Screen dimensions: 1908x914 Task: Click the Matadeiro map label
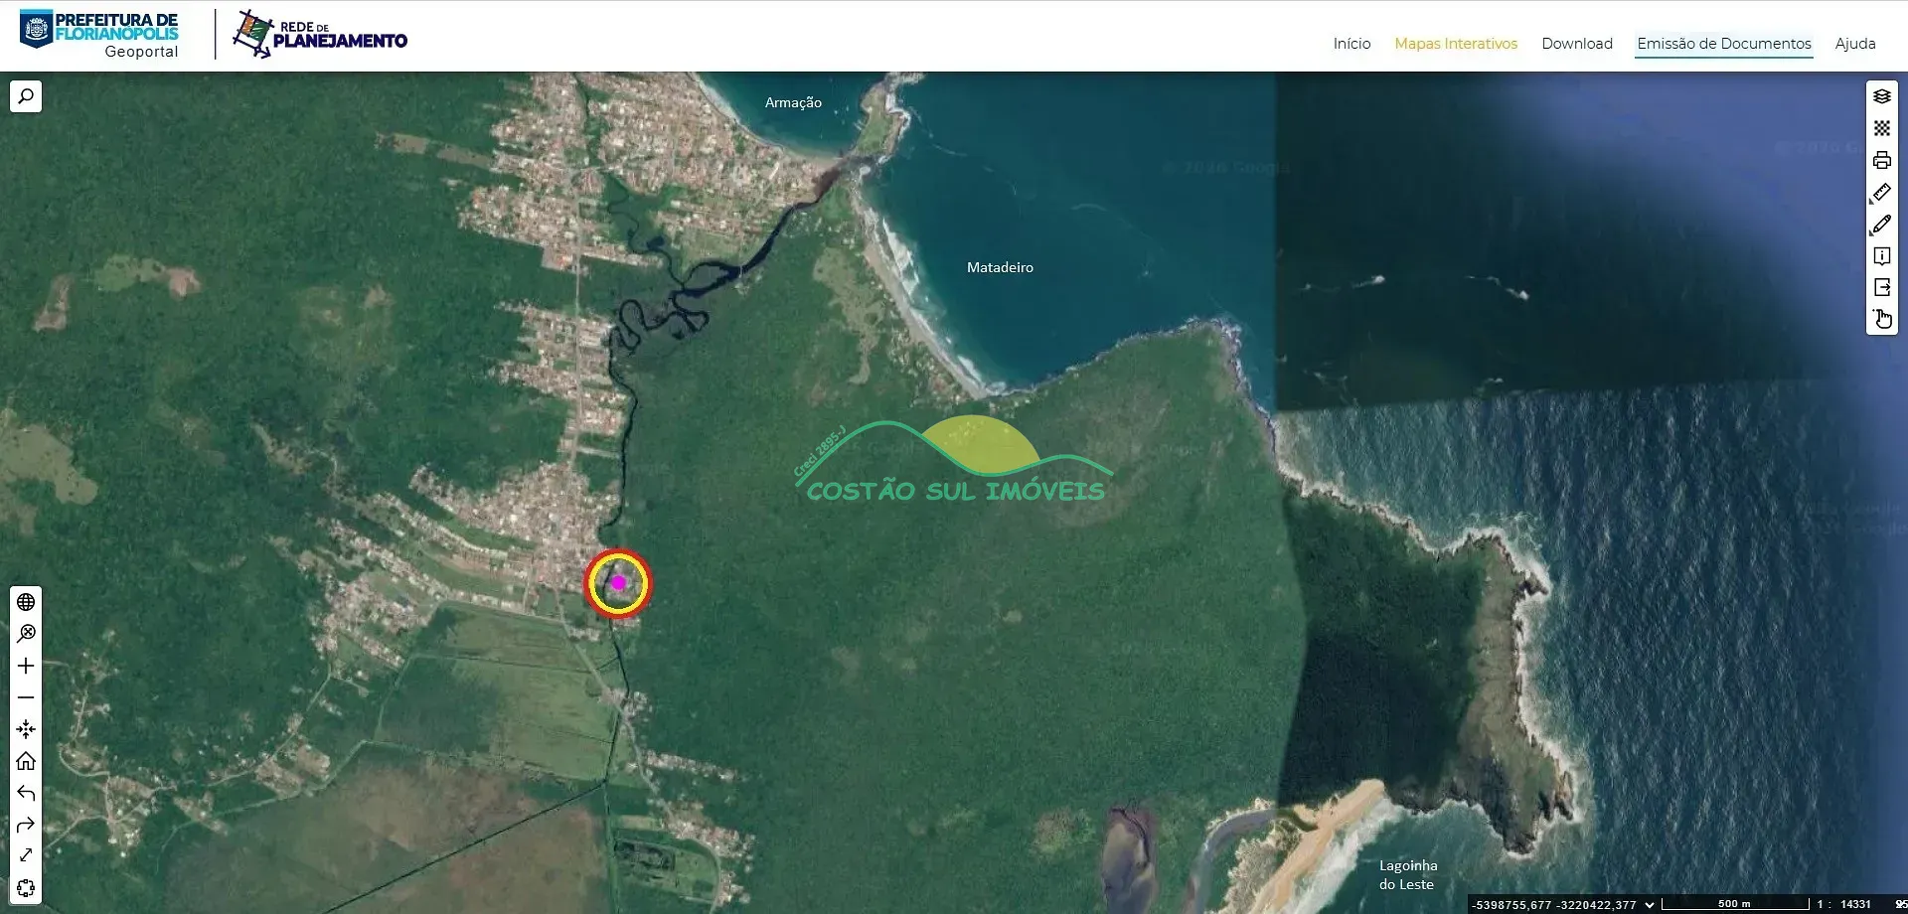(x=1000, y=267)
